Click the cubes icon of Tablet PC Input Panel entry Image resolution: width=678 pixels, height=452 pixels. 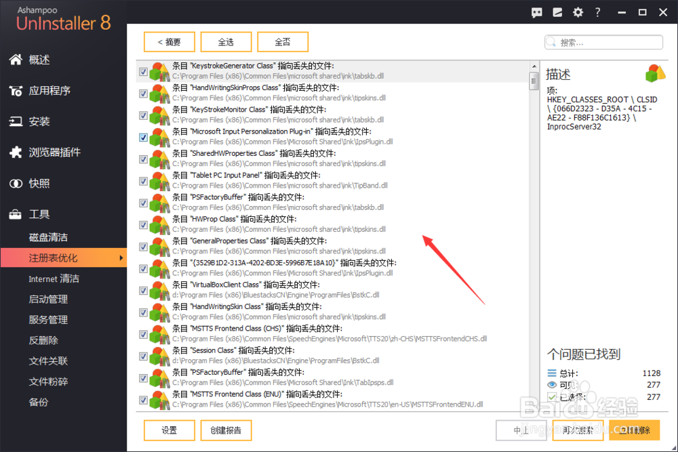click(159, 182)
